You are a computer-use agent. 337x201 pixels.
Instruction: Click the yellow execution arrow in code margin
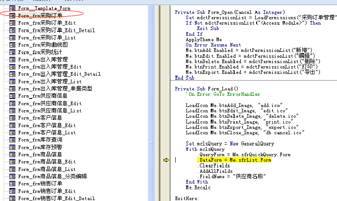tap(166, 160)
